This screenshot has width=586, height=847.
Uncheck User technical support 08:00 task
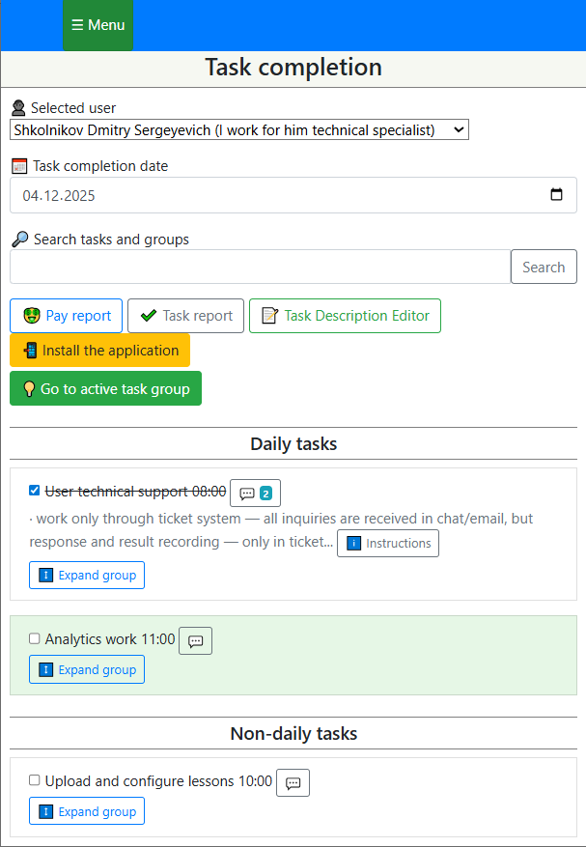[35, 491]
